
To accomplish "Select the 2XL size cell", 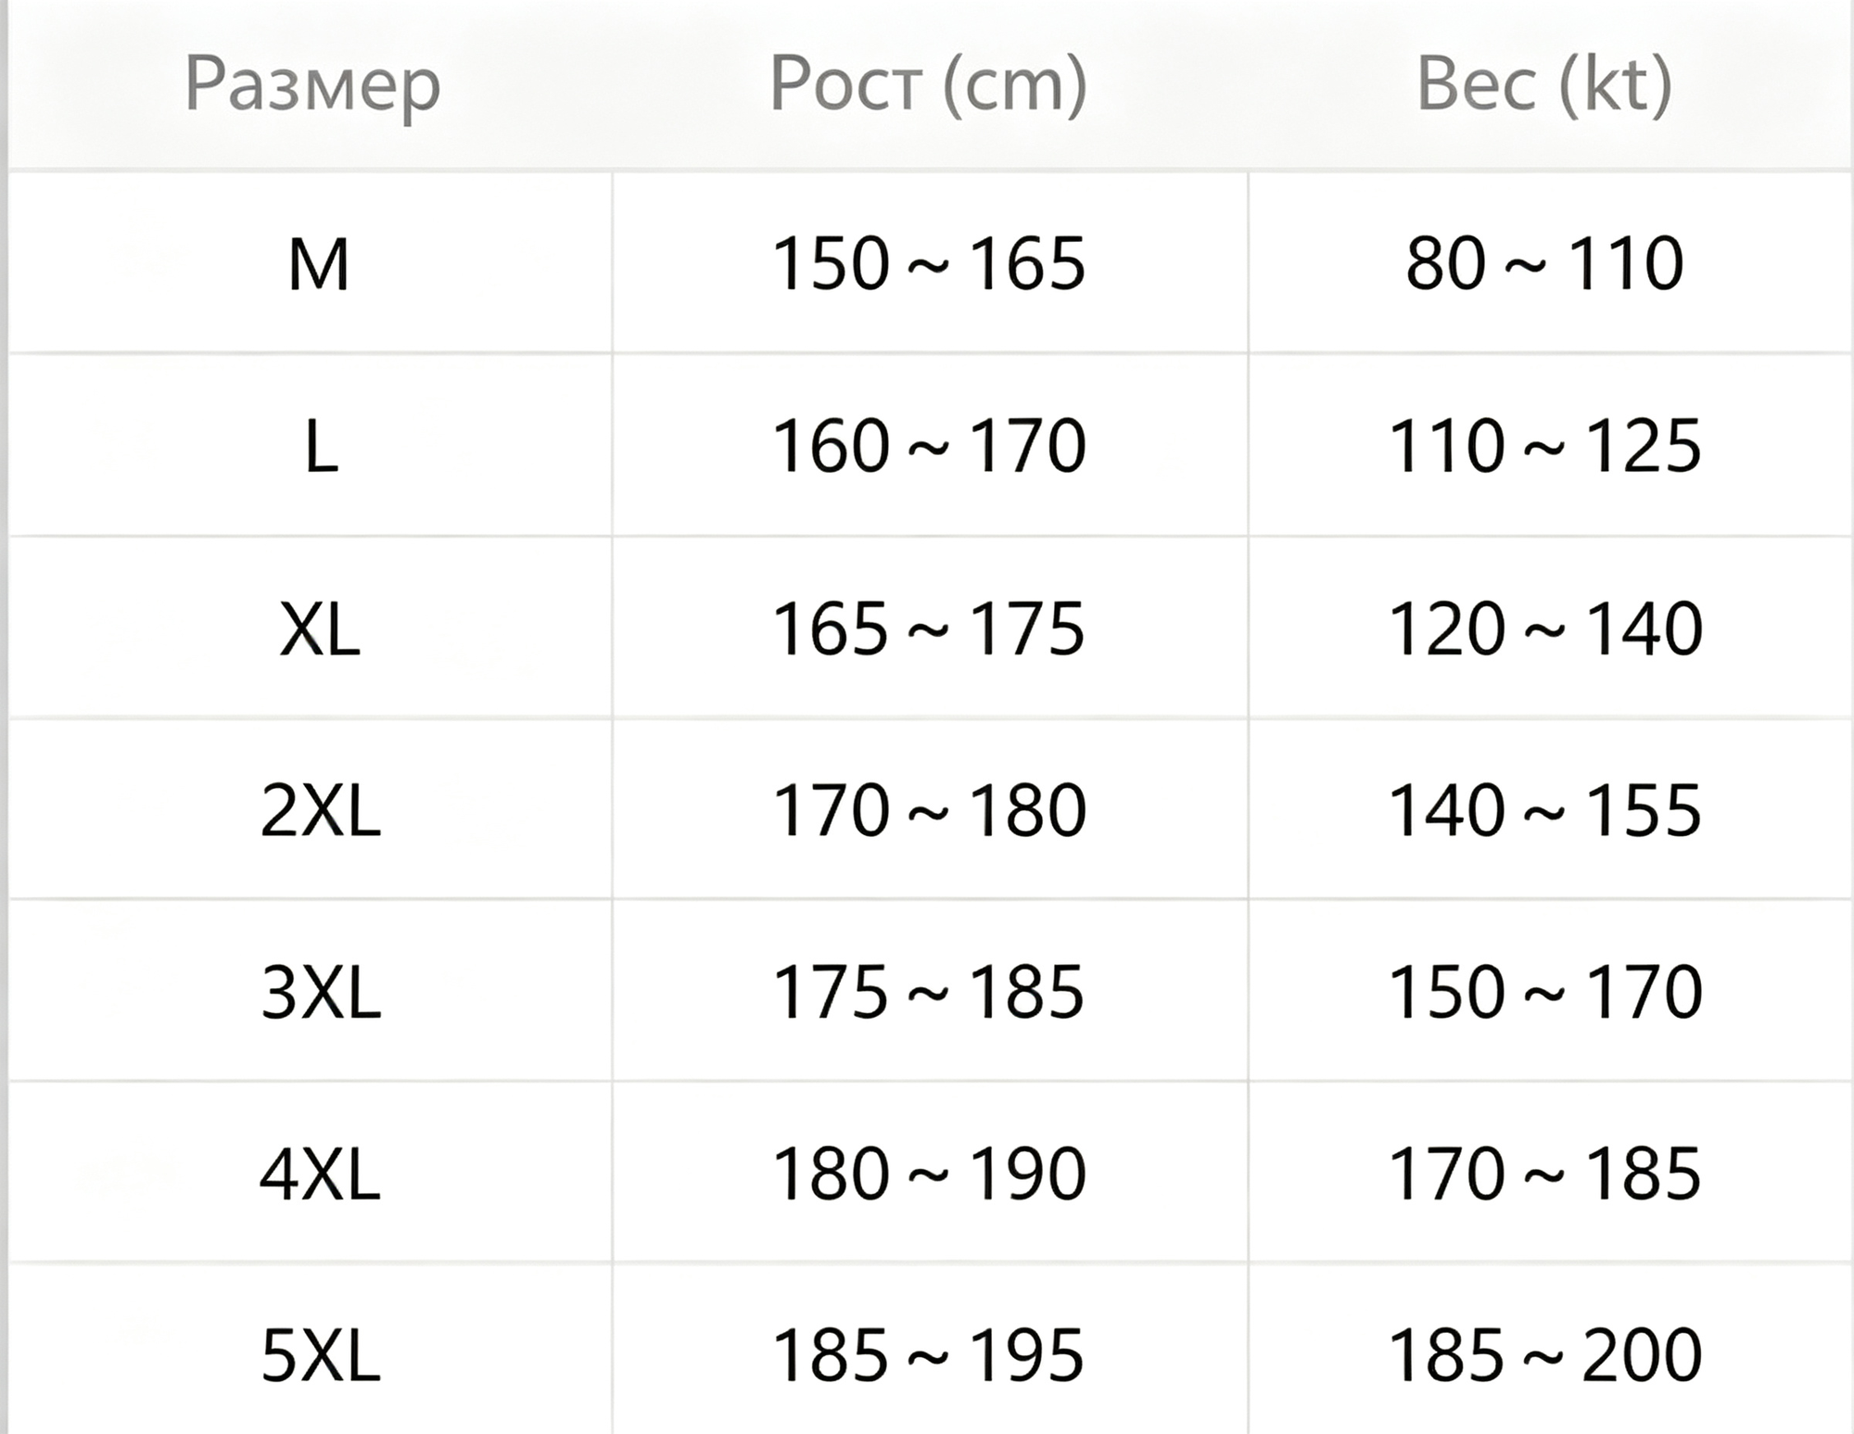I will (311, 808).
